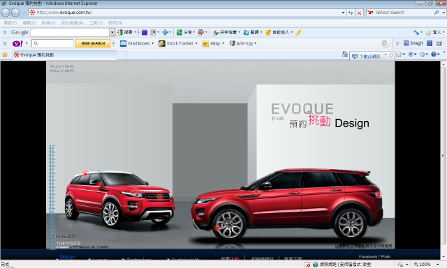The image size is (447, 268).
Task: Click the red hotspot on the coupe's roof
Action: pyautogui.click(x=85, y=173)
